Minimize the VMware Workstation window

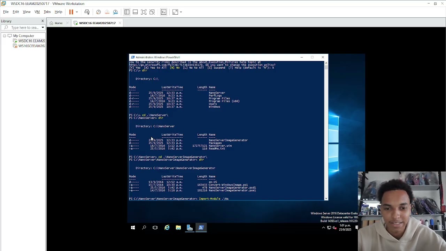[x=429, y=3]
